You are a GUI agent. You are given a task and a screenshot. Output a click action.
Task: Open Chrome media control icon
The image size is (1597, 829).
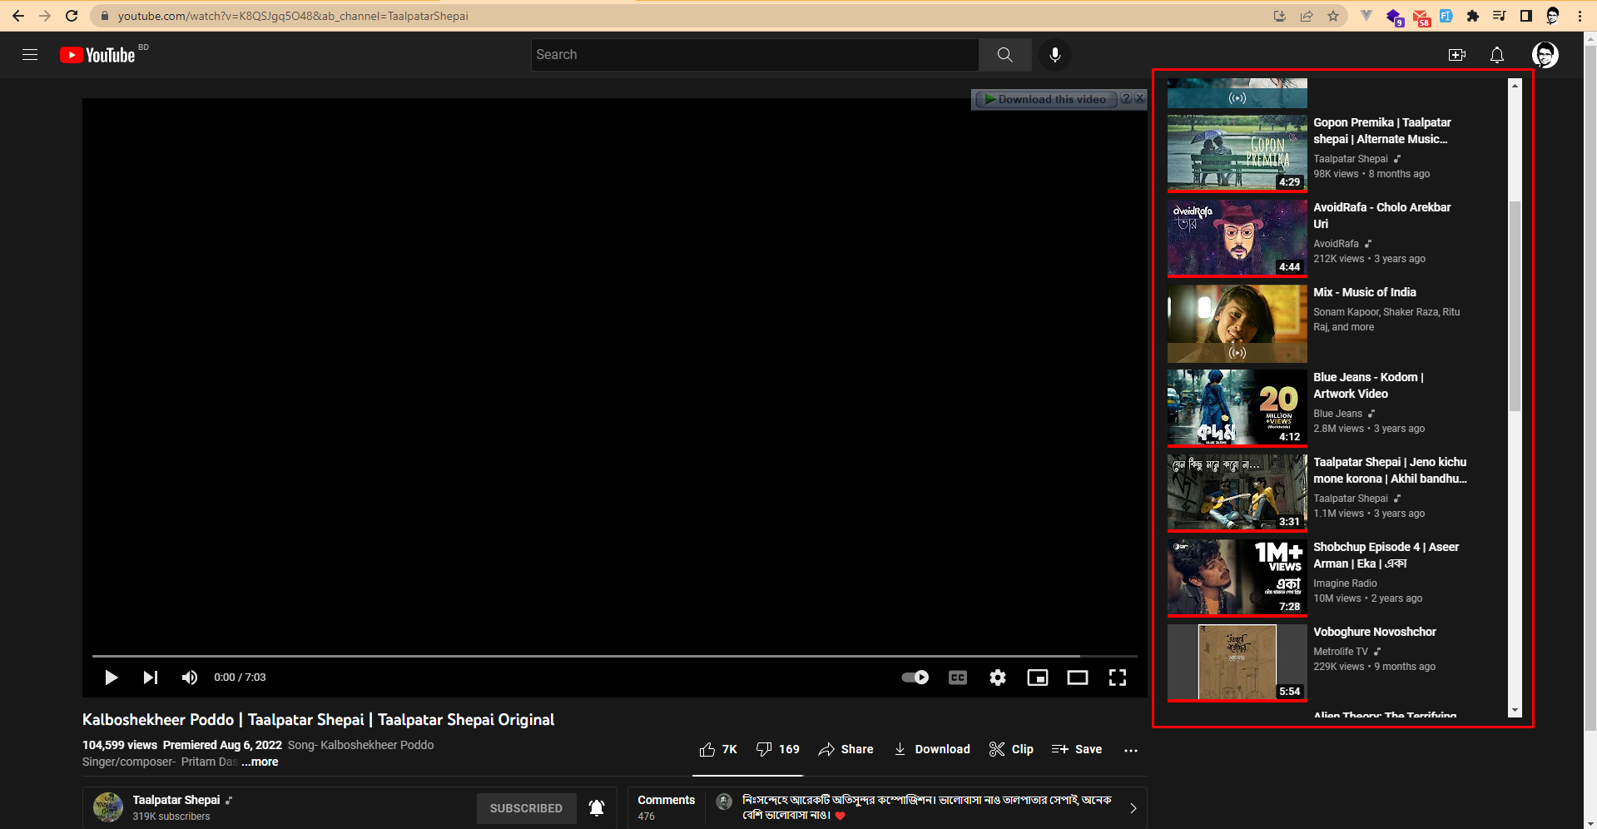click(1499, 16)
